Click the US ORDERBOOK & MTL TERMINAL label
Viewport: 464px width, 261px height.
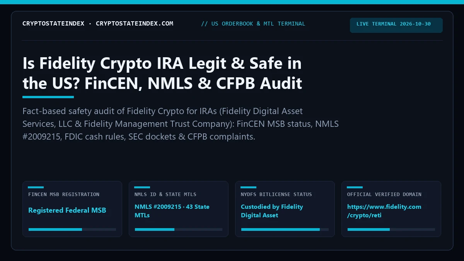tap(253, 24)
